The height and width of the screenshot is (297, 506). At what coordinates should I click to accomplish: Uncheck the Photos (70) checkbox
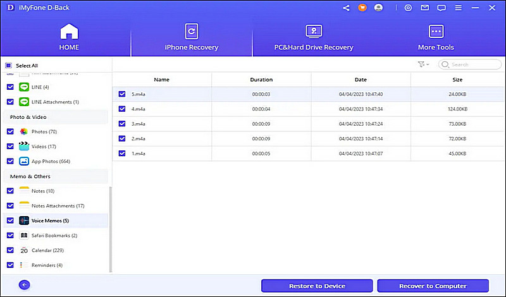tap(9, 131)
